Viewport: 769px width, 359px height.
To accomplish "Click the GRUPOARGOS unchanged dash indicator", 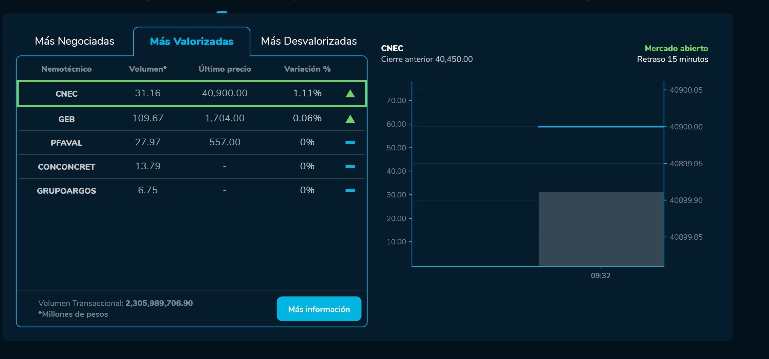I will pos(350,190).
